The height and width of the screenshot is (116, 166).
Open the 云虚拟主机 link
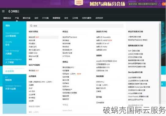coord(33,47)
